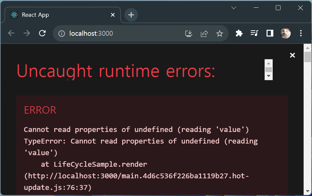Close the React App tab

(113, 15)
